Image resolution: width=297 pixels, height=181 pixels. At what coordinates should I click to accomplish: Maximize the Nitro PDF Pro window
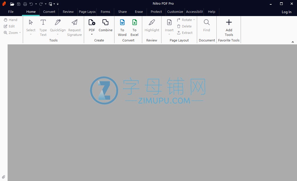(281, 4)
